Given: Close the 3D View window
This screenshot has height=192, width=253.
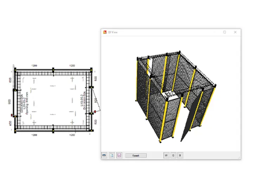Looking at the screenshot, I should coord(235,32).
